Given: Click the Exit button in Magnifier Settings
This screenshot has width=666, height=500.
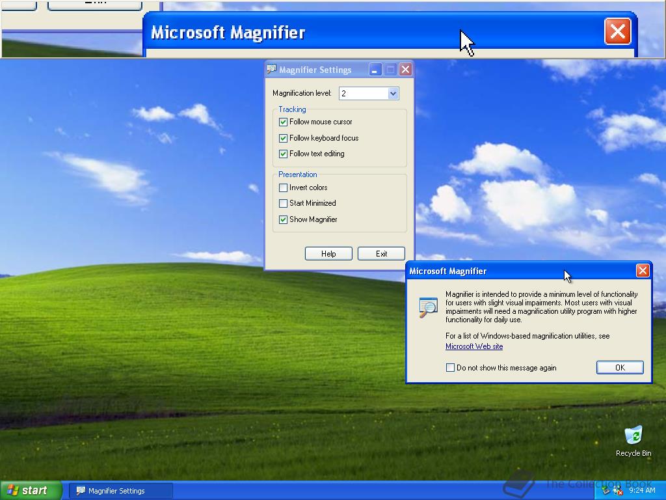Looking at the screenshot, I should coord(381,254).
